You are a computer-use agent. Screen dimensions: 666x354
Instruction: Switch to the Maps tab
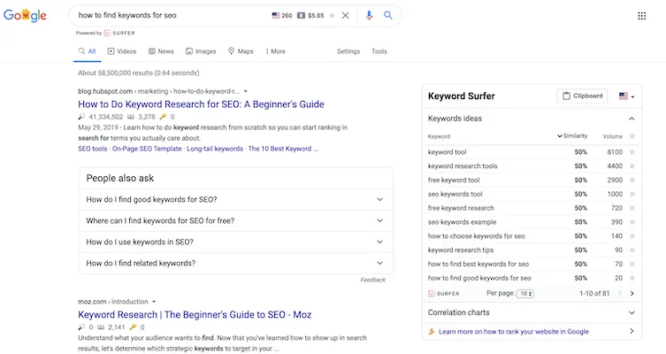241,51
